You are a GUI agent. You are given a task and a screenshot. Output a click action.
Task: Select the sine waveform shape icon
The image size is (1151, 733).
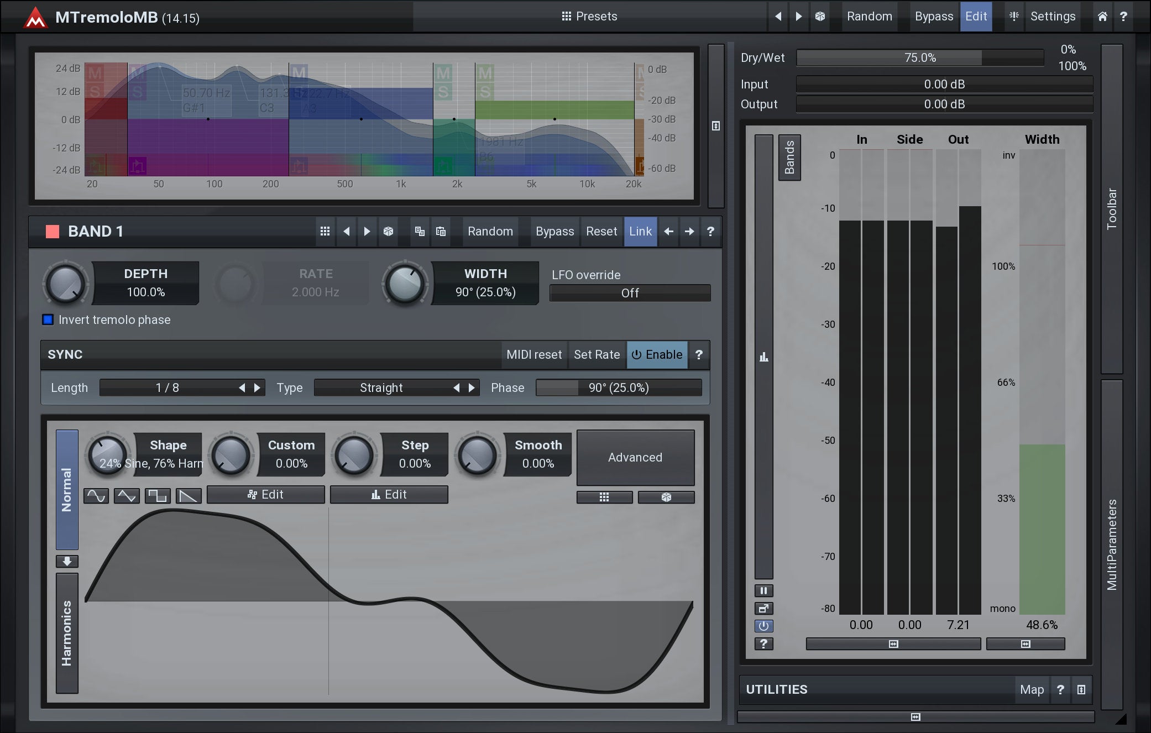pyautogui.click(x=96, y=495)
